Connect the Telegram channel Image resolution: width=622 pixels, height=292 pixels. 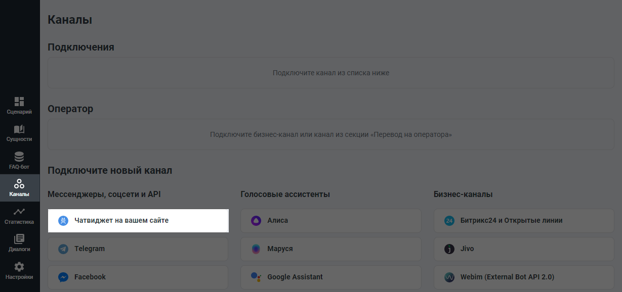click(138, 249)
